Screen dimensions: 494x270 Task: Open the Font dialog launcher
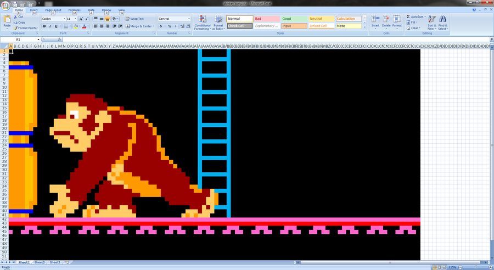pyautogui.click(x=88, y=33)
